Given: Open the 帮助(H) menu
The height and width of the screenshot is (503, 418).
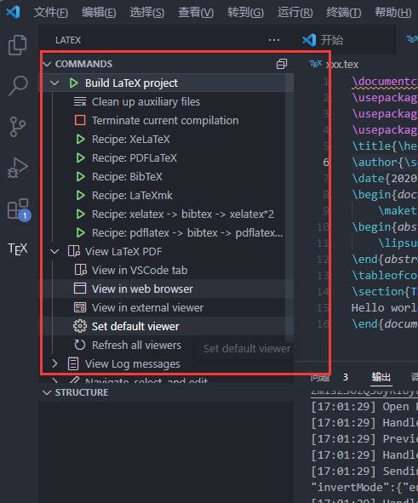Looking at the screenshot, I should [x=393, y=13].
